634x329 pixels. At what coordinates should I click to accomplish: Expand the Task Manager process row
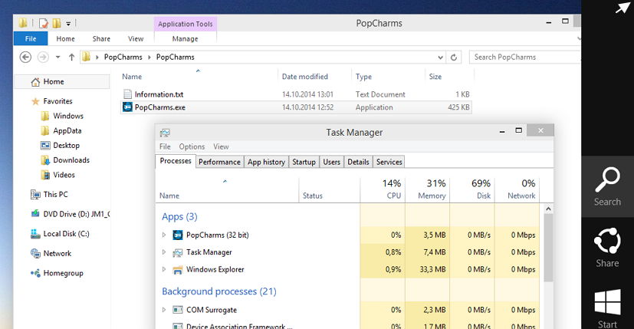pyautogui.click(x=164, y=252)
